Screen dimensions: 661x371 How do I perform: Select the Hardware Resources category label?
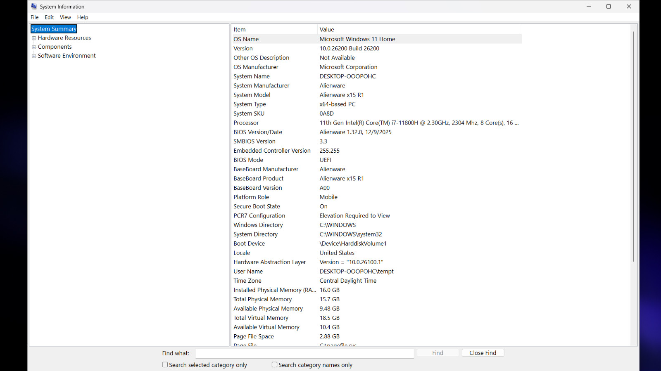[x=64, y=38]
